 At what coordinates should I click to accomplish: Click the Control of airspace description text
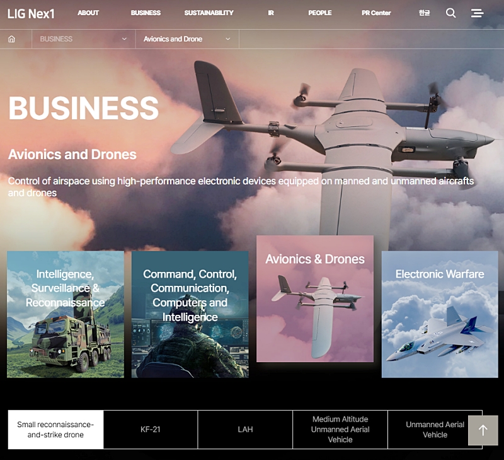click(x=241, y=187)
